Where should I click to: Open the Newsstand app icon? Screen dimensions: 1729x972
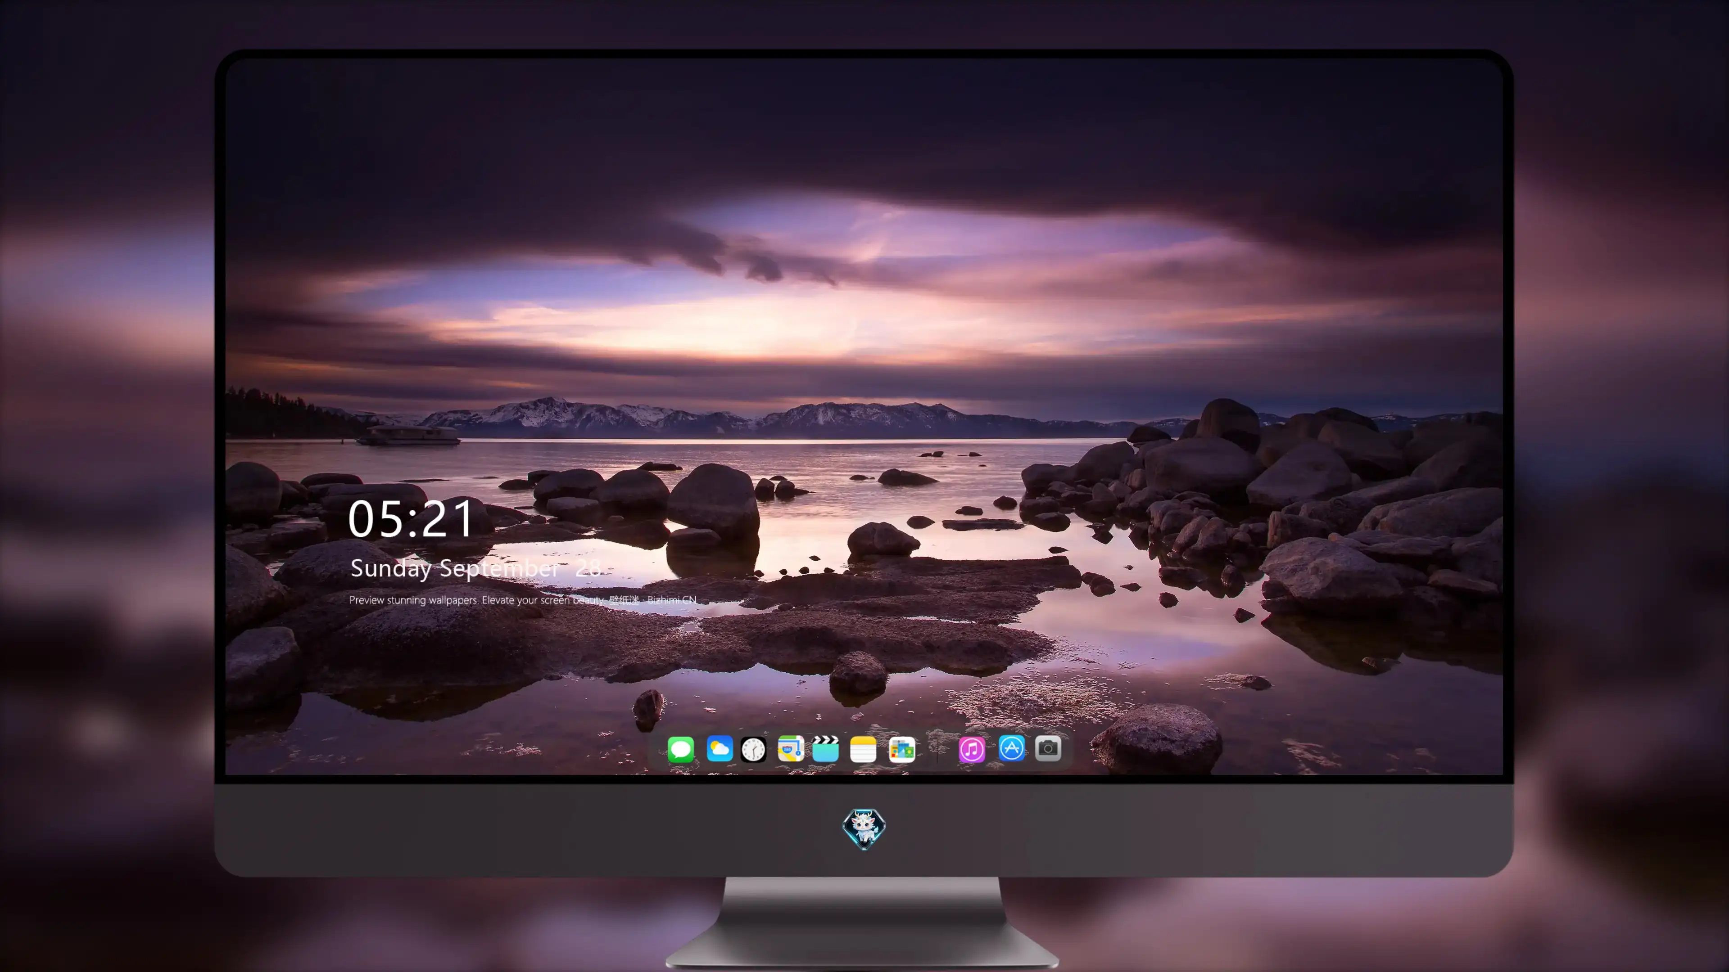pyautogui.click(x=902, y=749)
